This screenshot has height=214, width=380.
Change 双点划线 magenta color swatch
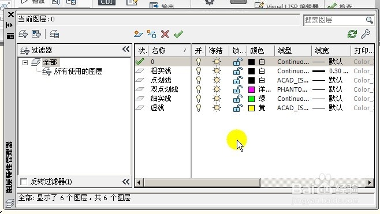click(x=252, y=89)
